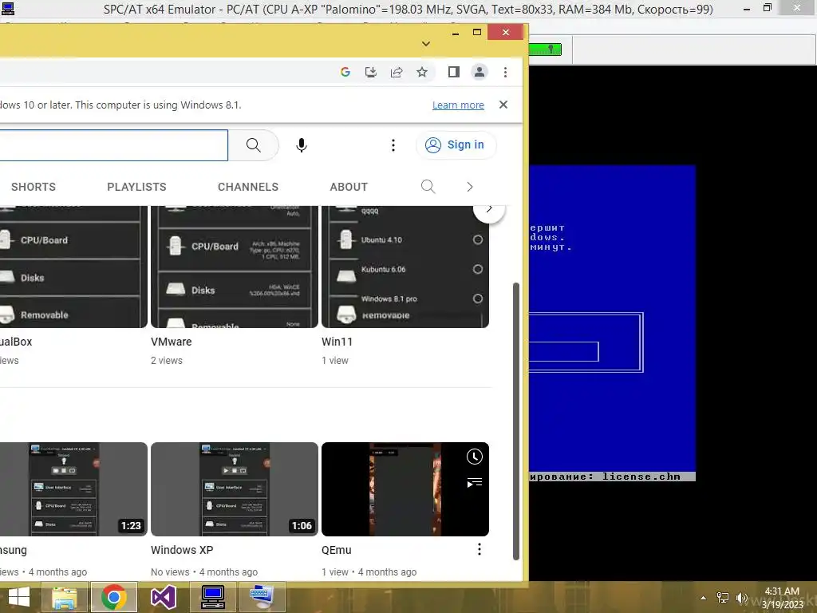817x613 pixels.
Task: Dismiss the Windows 8.1 warning bar
Action: pyautogui.click(x=503, y=105)
